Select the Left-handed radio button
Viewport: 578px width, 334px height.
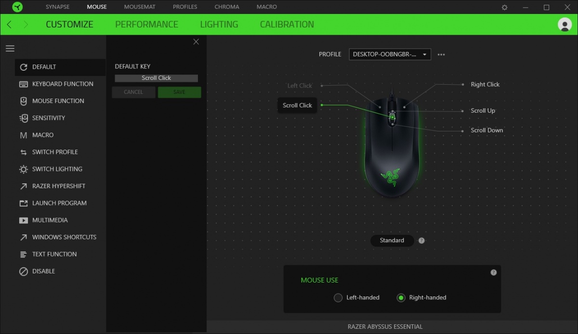coord(338,298)
